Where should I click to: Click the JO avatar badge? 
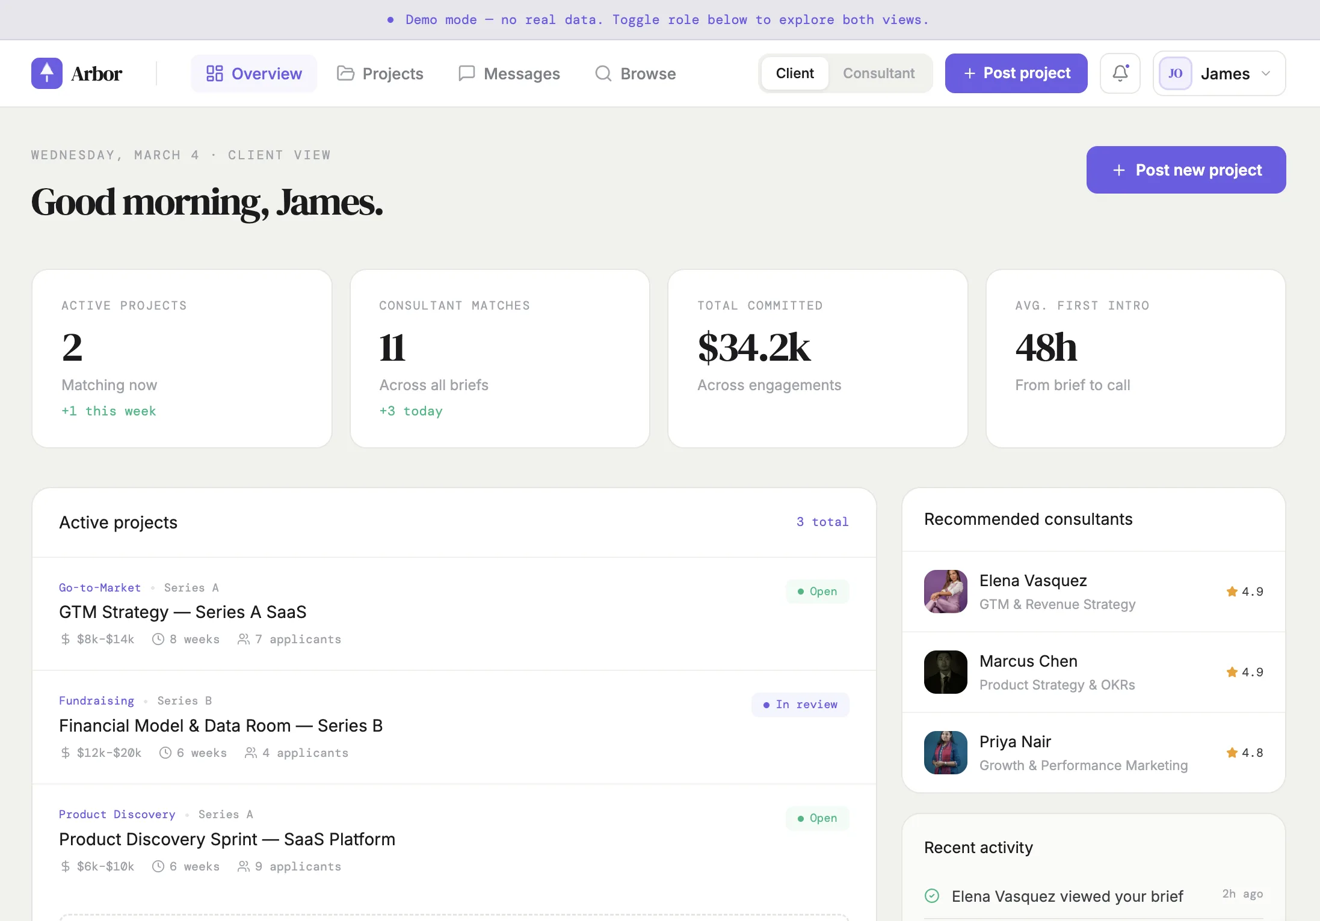tap(1175, 73)
